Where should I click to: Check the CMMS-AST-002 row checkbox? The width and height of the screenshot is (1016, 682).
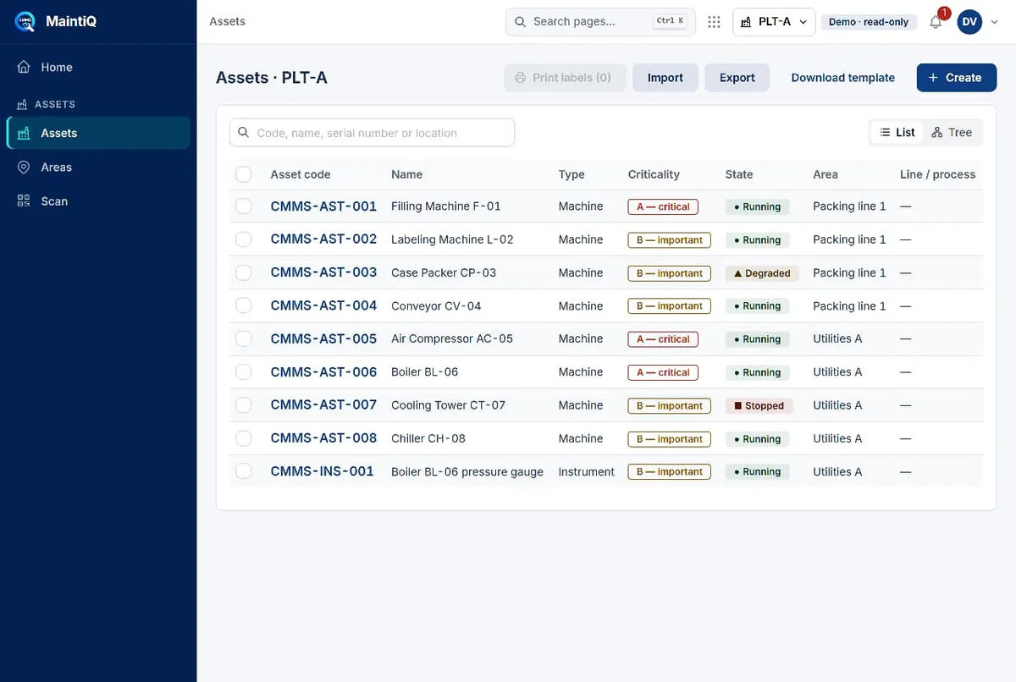(244, 239)
